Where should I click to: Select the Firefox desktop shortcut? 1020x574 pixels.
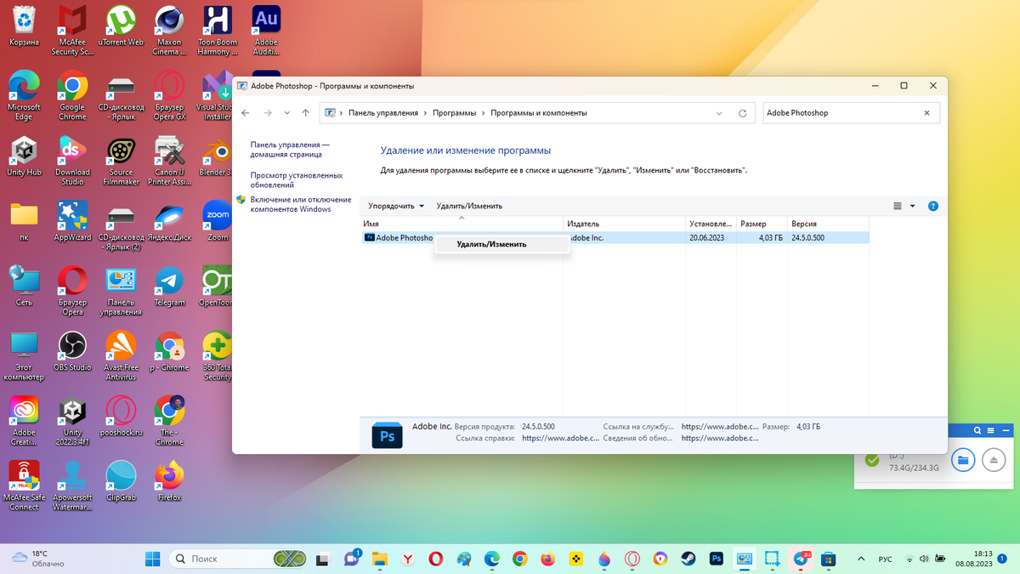(x=169, y=482)
